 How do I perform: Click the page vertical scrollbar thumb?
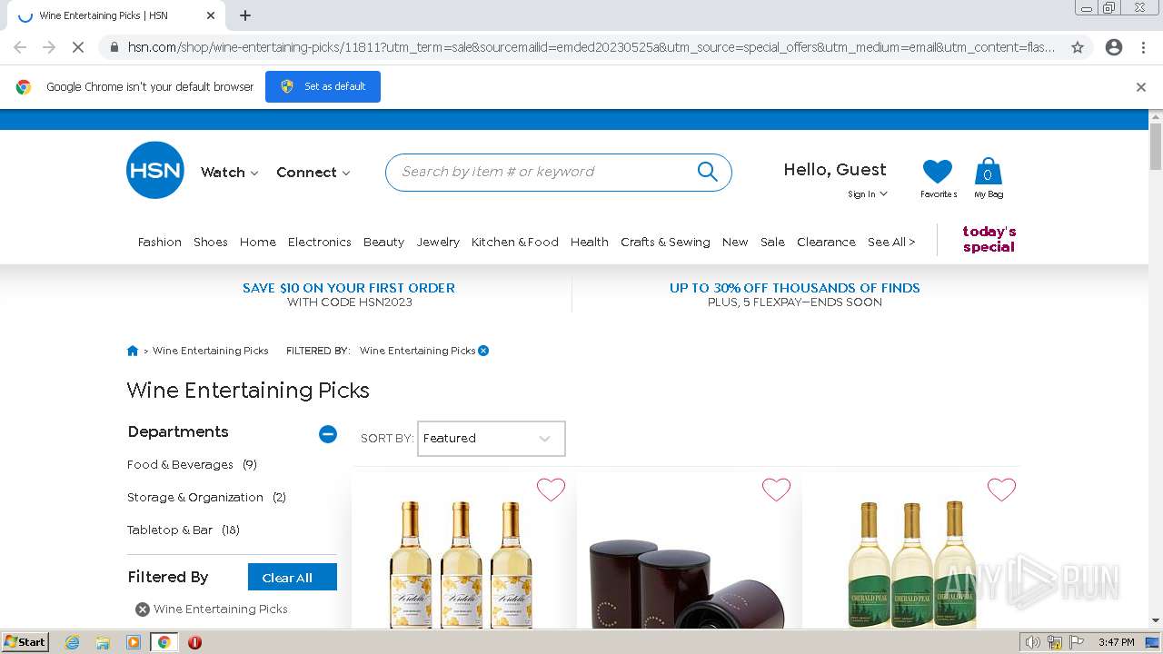[x=1156, y=146]
